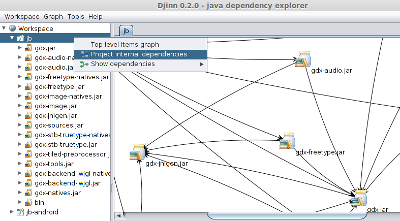The height and width of the screenshot is (221, 400).
Task: Collapse the jb project node
Action: coord(12,38)
